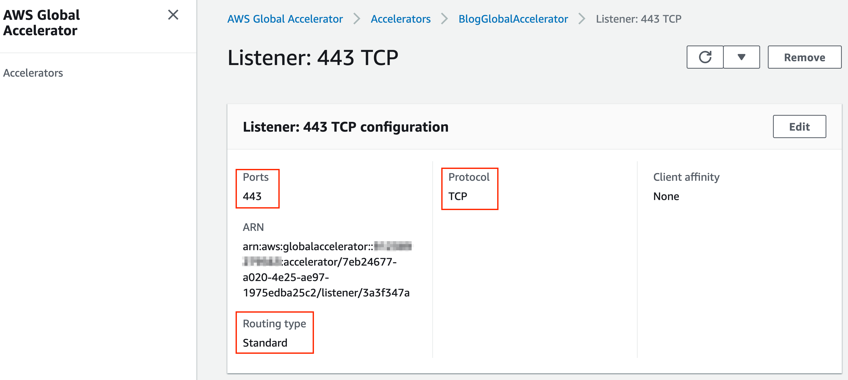Select the Listener: 443 TCP breadcrumb text
This screenshot has width=848, height=380.
click(x=638, y=19)
